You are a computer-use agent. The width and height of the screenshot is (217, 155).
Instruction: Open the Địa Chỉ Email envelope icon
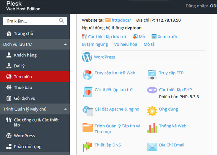click(x=152, y=146)
